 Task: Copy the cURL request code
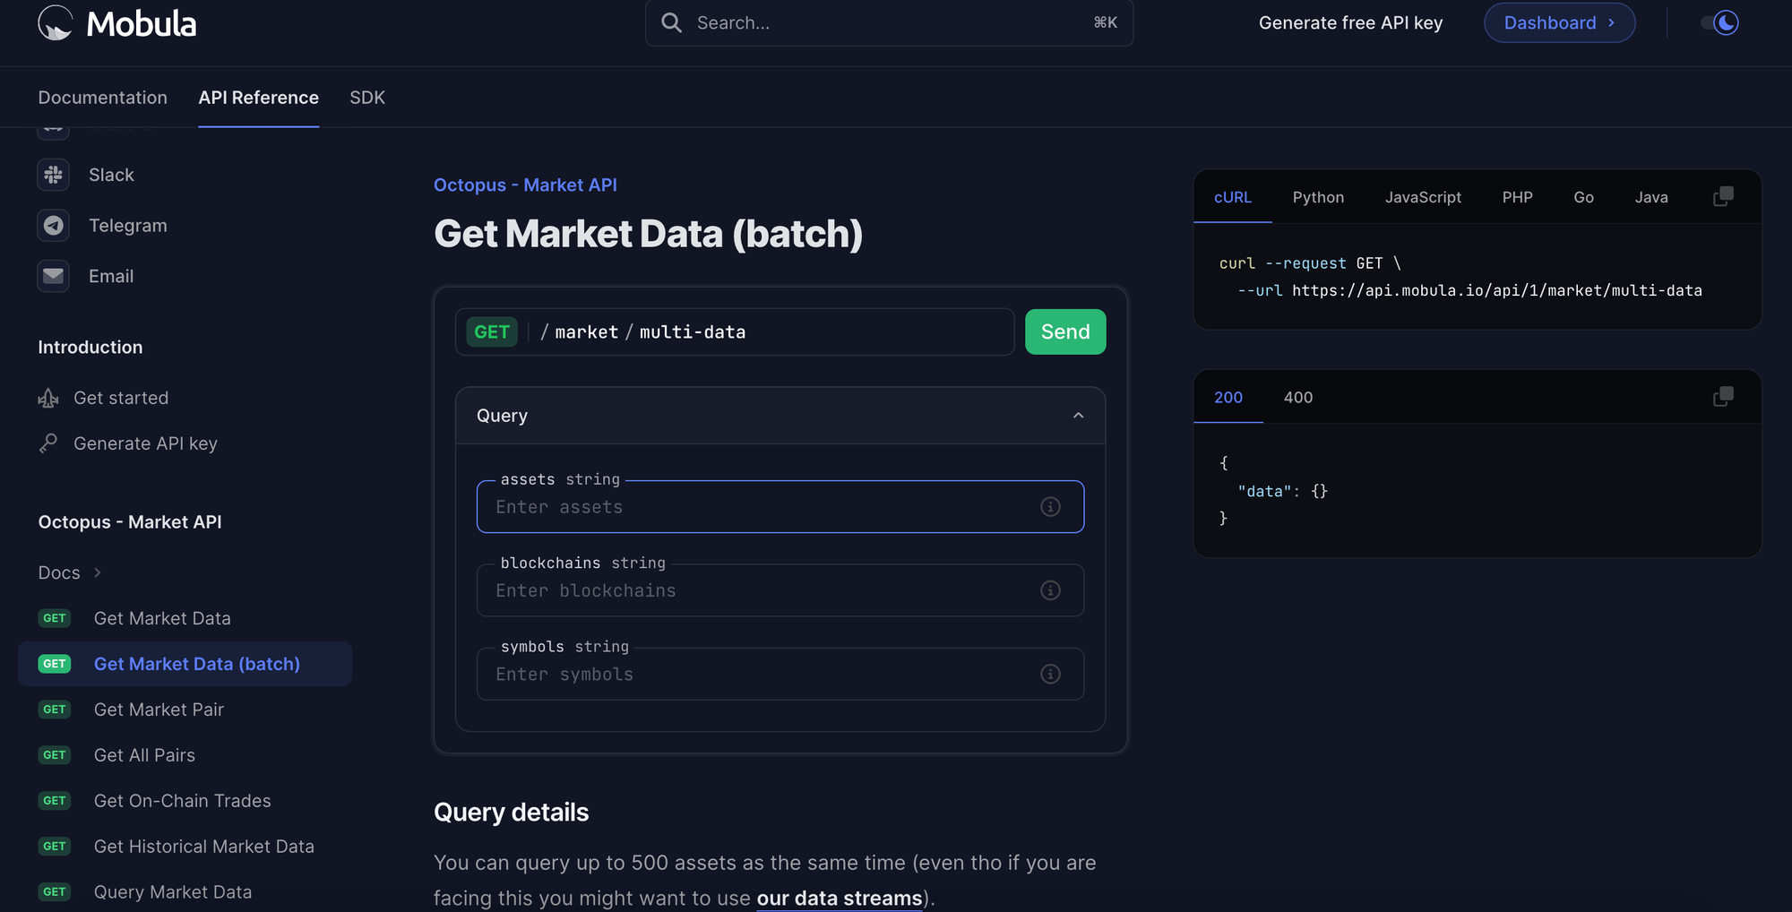[x=1723, y=196]
